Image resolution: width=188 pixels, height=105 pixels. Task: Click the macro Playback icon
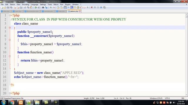point(98,8)
